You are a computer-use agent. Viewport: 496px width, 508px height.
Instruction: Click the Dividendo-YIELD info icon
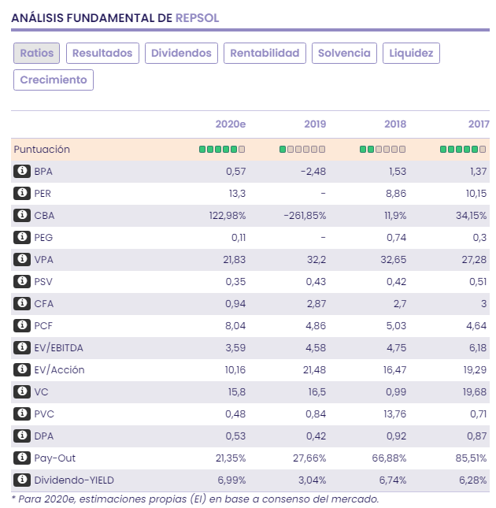point(21,480)
